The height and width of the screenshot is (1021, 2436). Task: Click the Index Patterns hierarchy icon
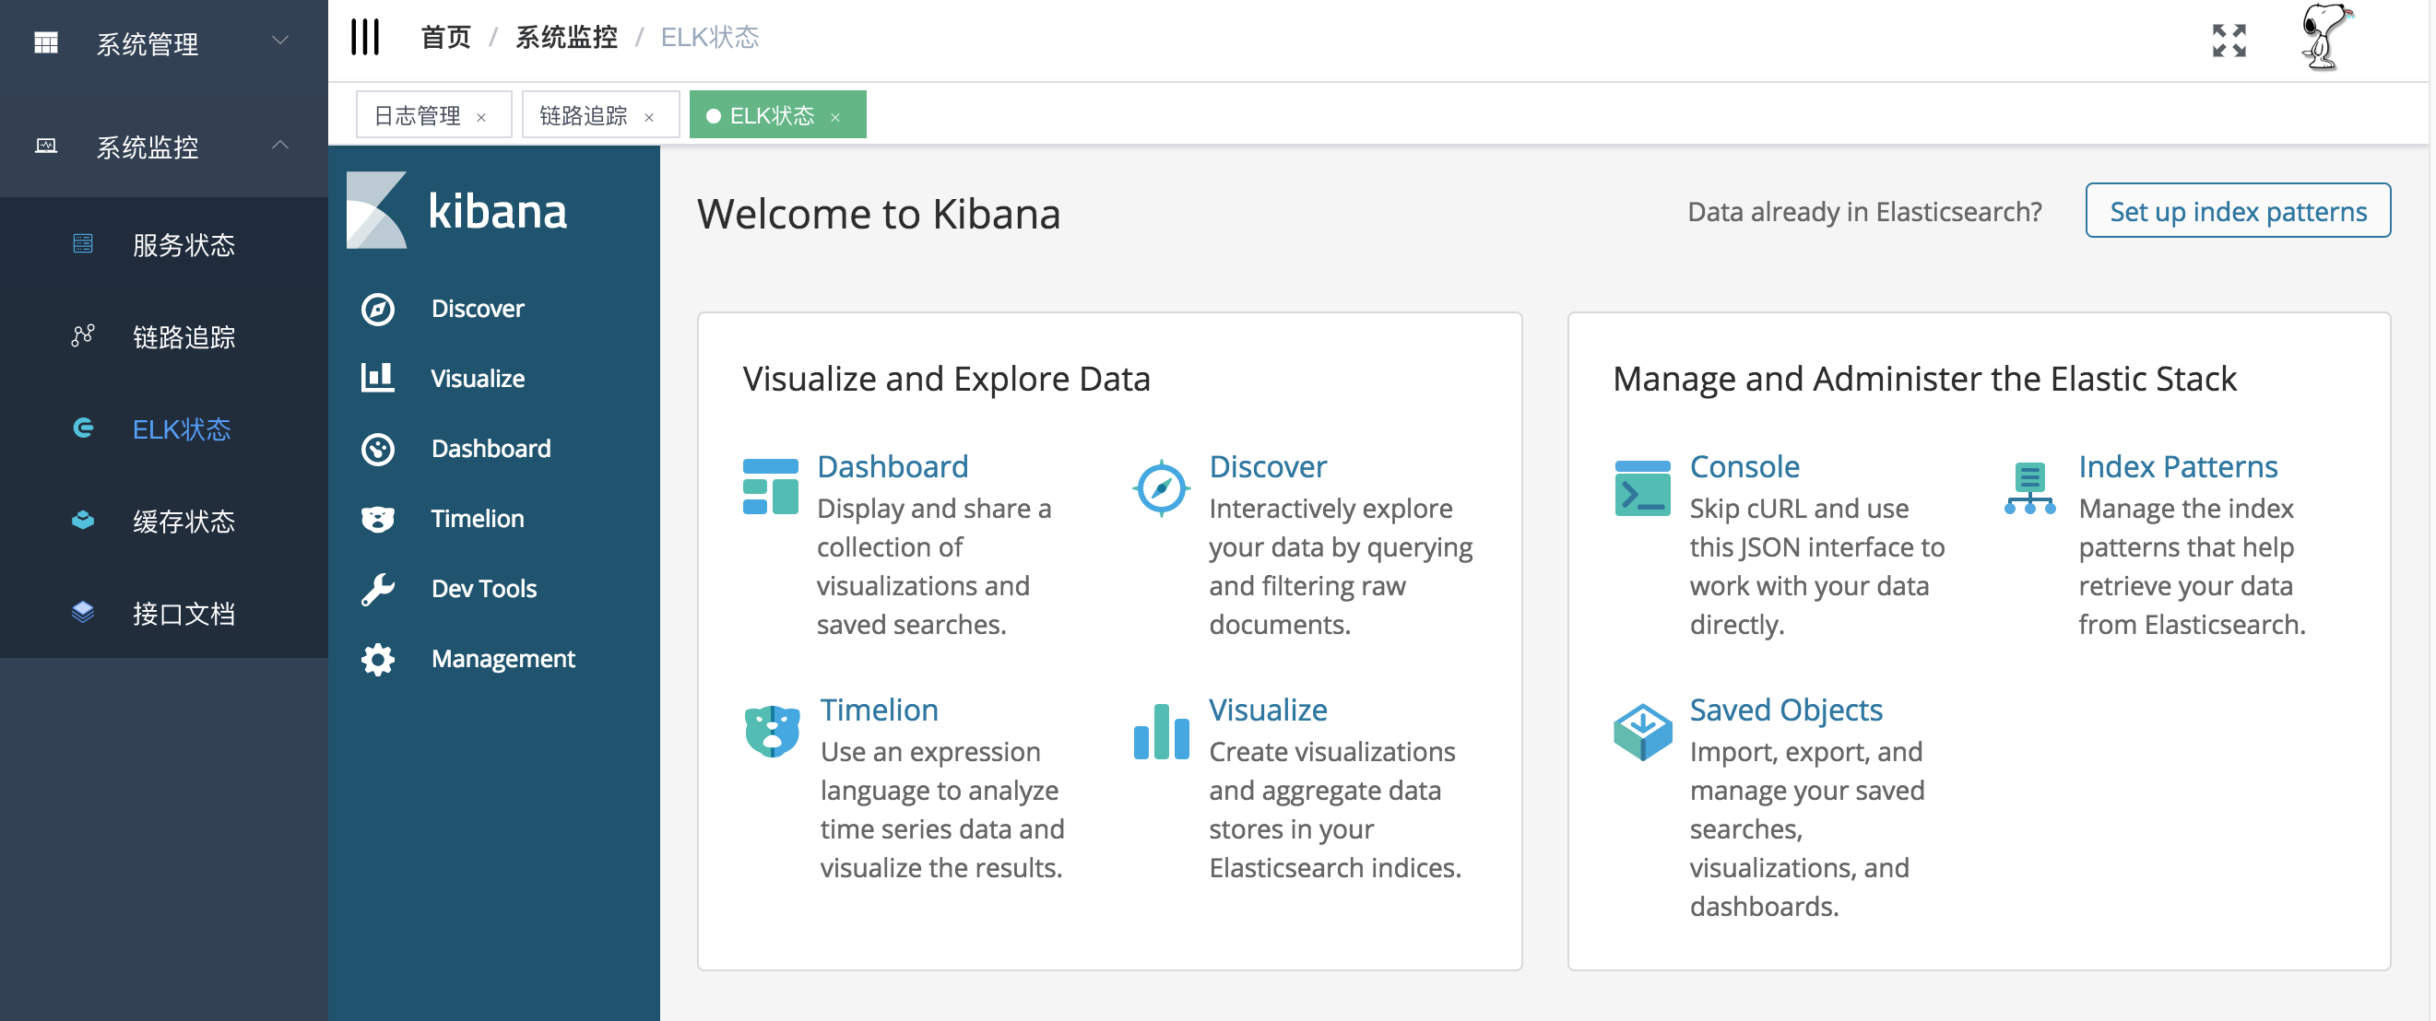pyautogui.click(x=2029, y=487)
